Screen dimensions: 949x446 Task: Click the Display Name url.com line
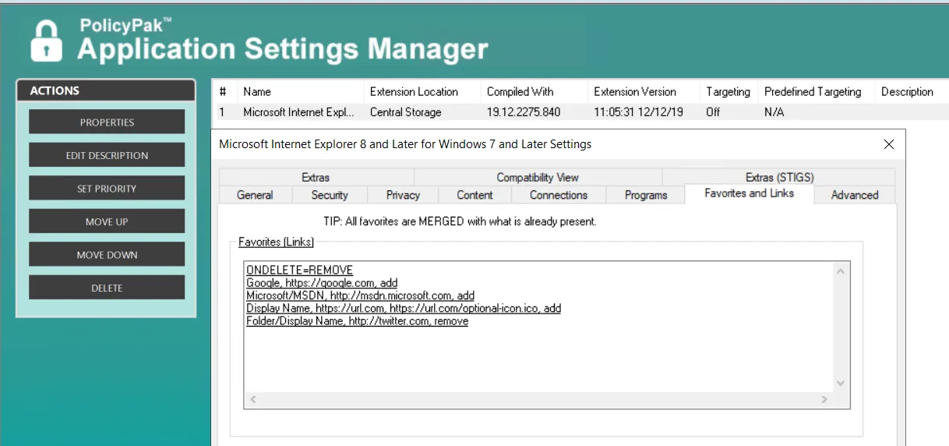click(x=404, y=308)
